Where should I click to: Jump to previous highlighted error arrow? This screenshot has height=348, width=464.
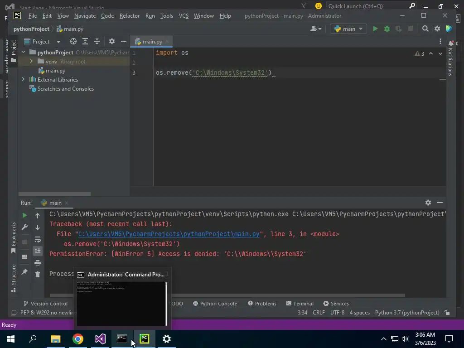(x=431, y=53)
